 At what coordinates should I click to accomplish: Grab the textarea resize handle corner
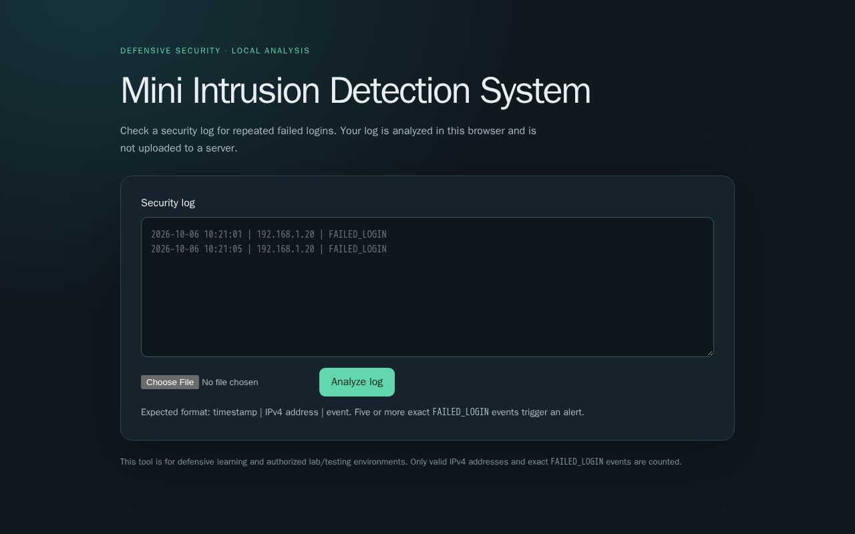(x=709, y=352)
